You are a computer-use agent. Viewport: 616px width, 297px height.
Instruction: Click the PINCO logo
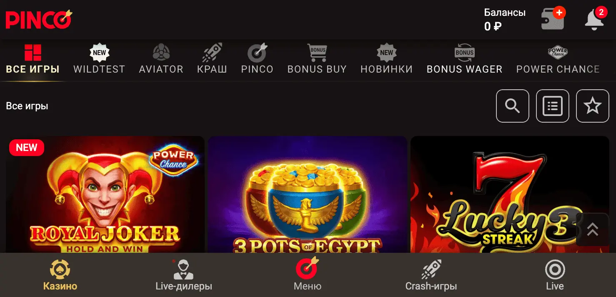[x=39, y=20]
